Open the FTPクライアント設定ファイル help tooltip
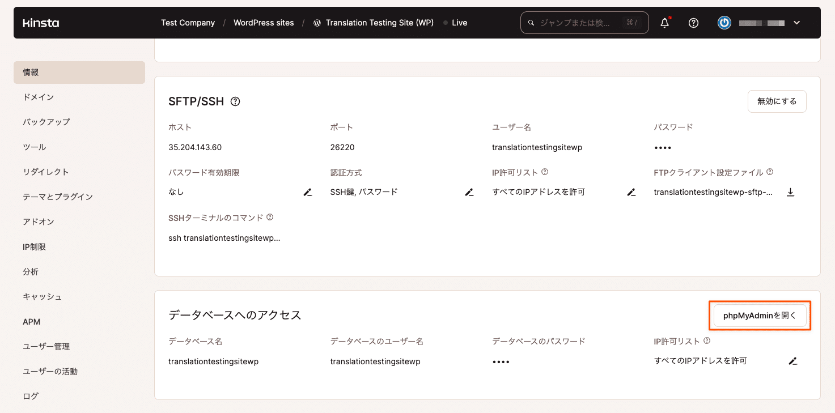Viewport: 835px width, 413px height. (x=770, y=171)
